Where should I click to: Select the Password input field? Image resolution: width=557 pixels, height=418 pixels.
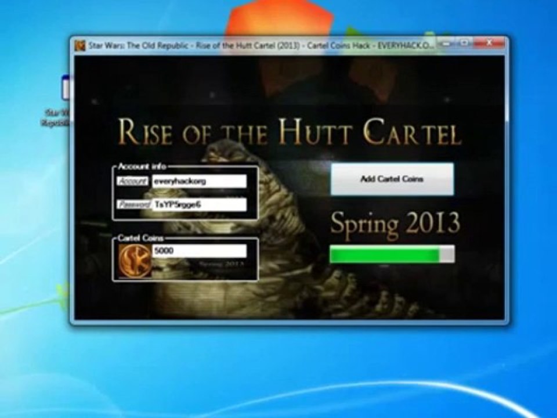coord(199,205)
